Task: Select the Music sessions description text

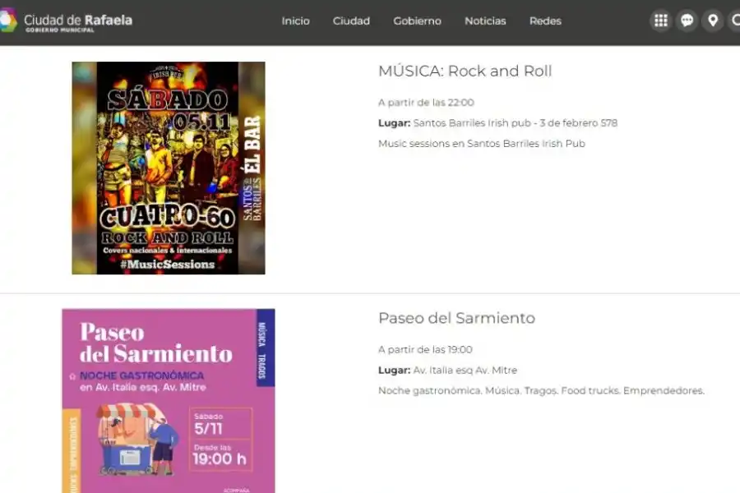Action: point(481,143)
